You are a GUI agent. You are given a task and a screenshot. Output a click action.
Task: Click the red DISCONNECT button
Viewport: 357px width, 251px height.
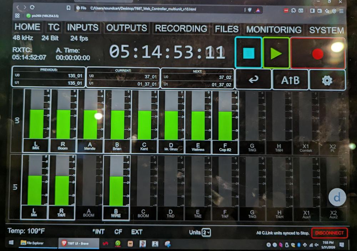pyautogui.click(x=330, y=233)
